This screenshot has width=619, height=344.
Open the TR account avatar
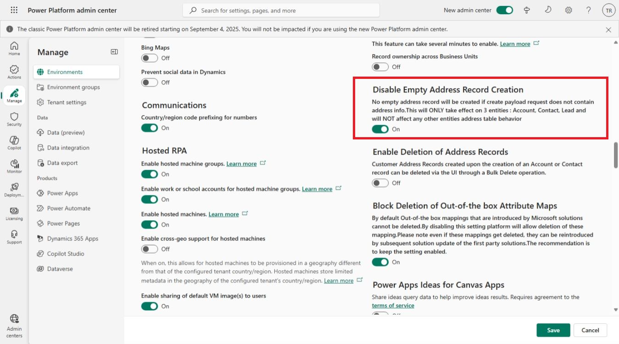(608, 10)
